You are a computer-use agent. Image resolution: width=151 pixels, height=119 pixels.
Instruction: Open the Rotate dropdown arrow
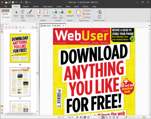point(92,11)
